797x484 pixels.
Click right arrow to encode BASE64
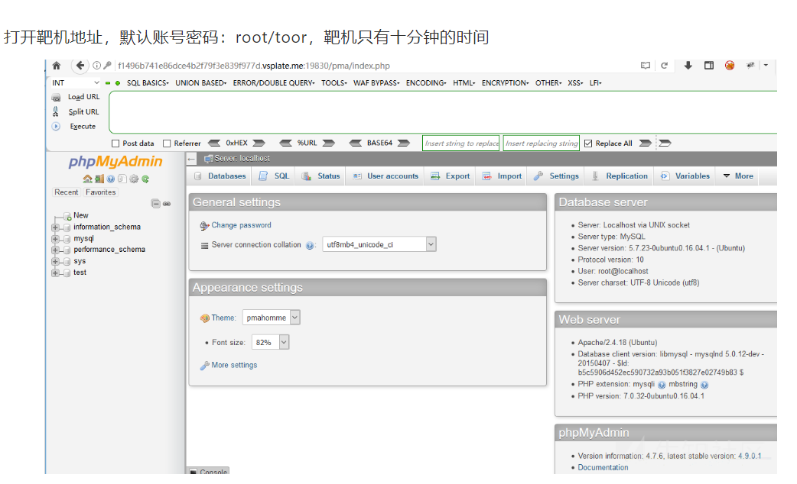coord(404,143)
